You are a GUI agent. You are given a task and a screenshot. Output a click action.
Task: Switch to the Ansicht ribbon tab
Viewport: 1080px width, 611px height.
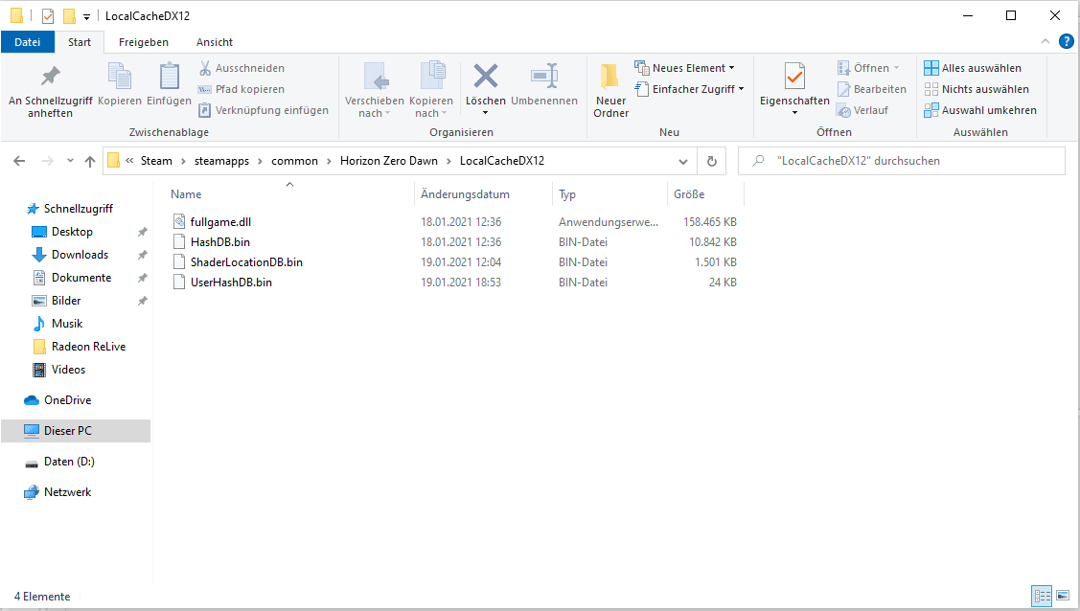pyautogui.click(x=215, y=42)
